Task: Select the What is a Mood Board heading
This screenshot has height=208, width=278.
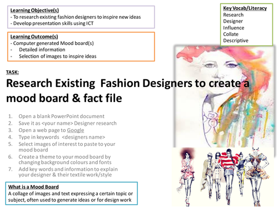Action: tap(33, 187)
